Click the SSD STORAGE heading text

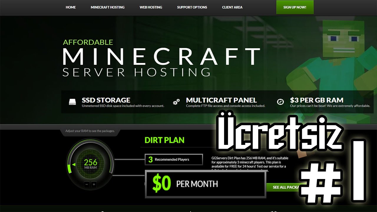(106, 100)
